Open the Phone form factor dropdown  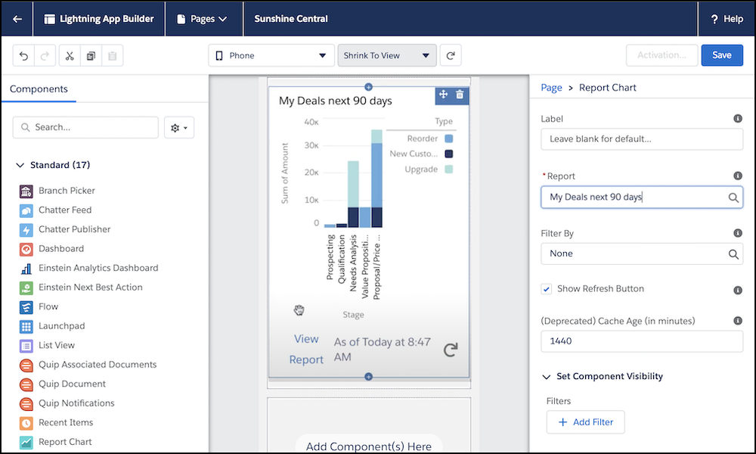coord(271,55)
